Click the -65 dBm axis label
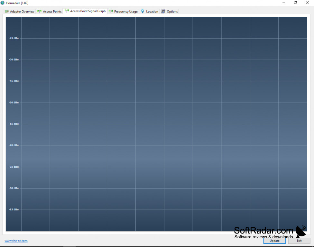Viewport: 314px width, 247px height. 14,124
